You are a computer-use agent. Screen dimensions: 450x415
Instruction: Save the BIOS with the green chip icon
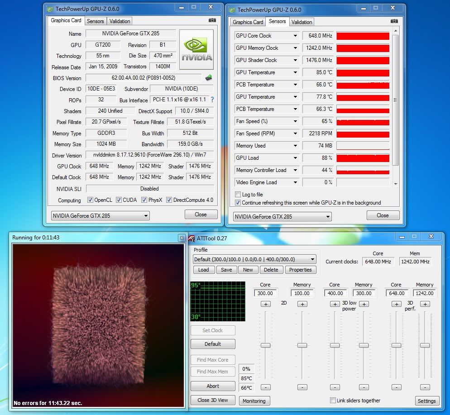(209, 78)
